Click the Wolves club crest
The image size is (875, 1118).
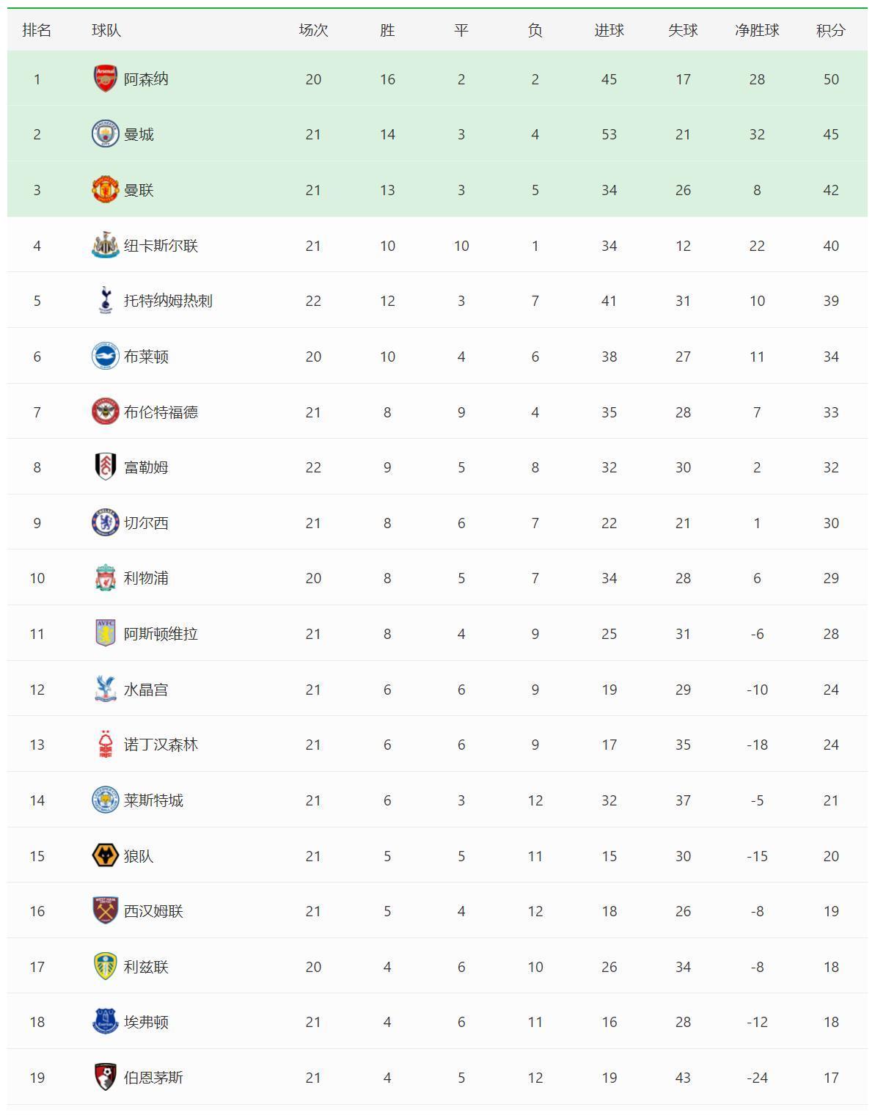point(105,855)
